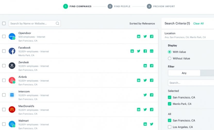Select the Without Value radio button
Image resolution: width=214 pixels, height=130 pixels.
point(169,58)
